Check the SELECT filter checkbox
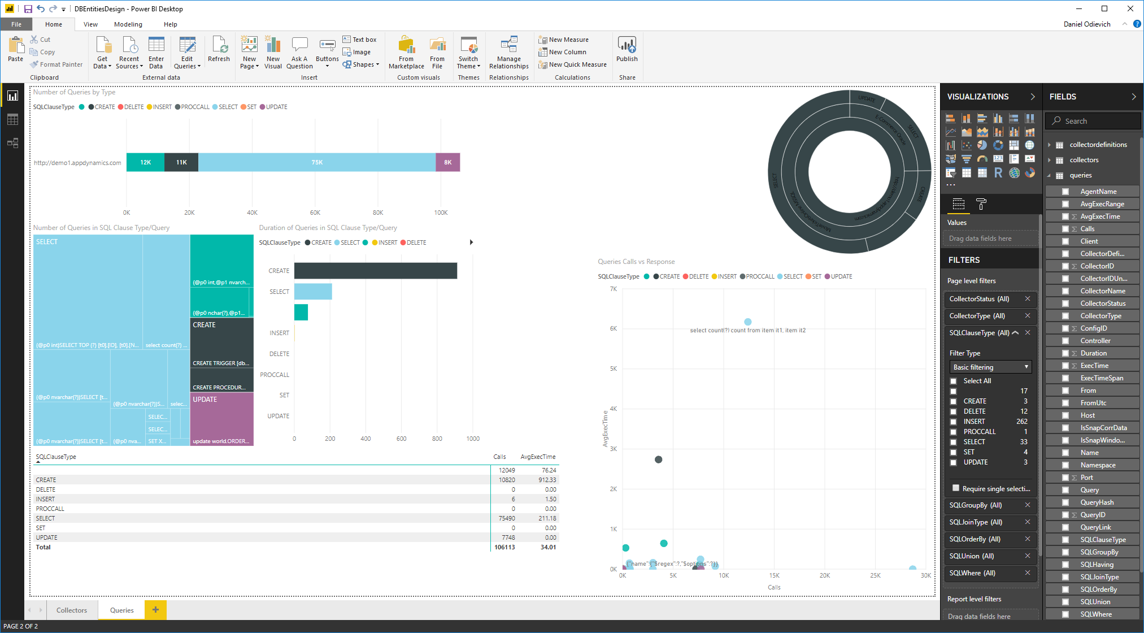The height and width of the screenshot is (633, 1144). click(954, 442)
